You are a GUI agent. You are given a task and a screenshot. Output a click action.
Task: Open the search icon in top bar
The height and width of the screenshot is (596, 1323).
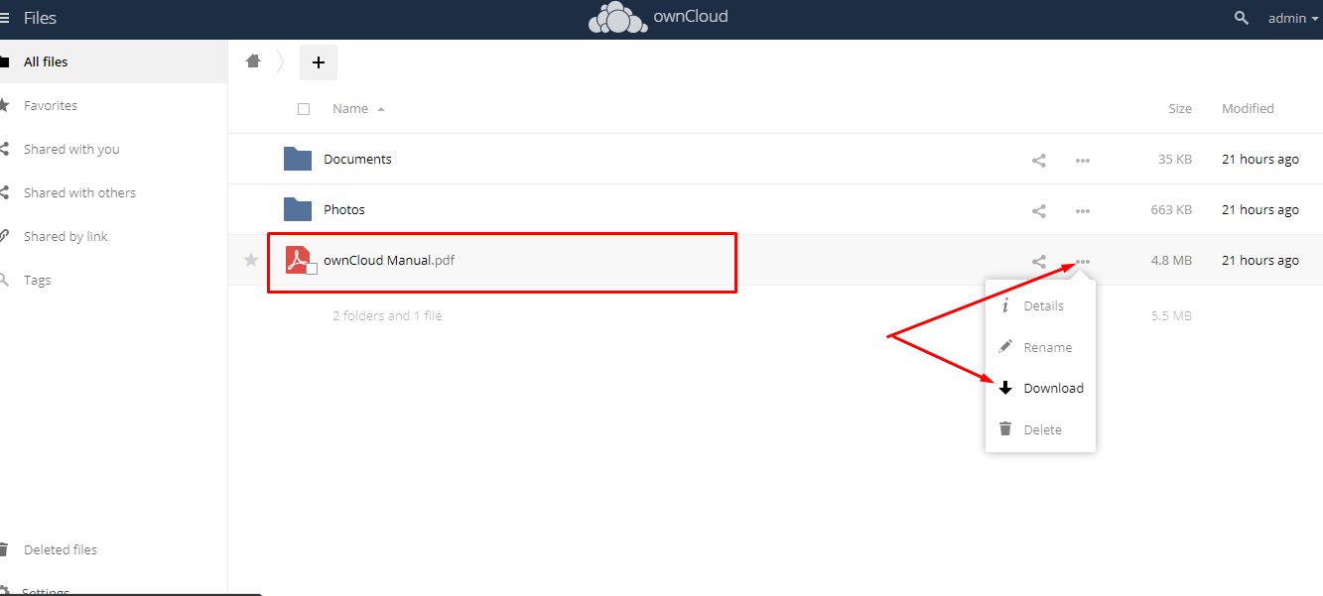click(1240, 17)
